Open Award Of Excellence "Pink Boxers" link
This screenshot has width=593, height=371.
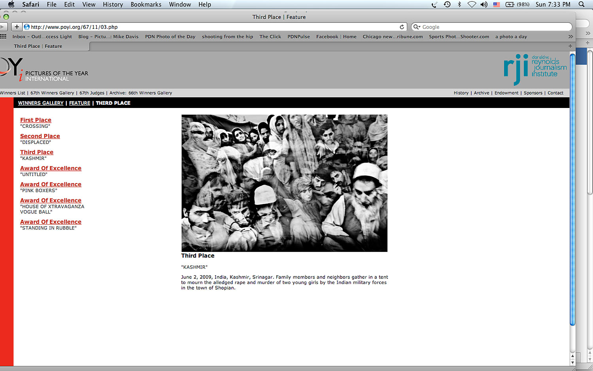click(51, 184)
